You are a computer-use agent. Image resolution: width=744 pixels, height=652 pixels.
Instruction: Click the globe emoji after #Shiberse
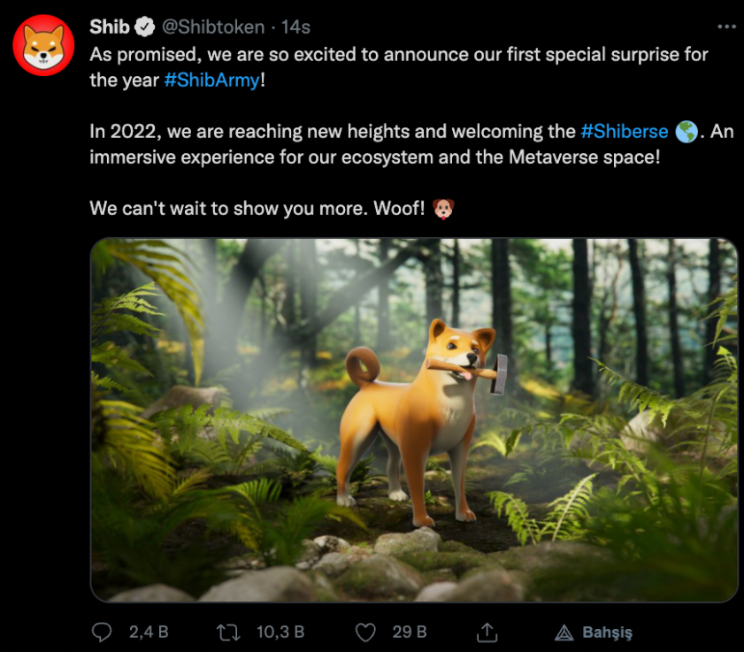pos(686,132)
